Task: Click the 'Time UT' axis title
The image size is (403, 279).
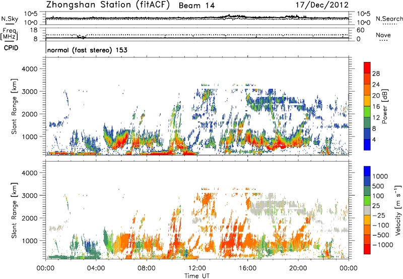Action: [x=197, y=276]
